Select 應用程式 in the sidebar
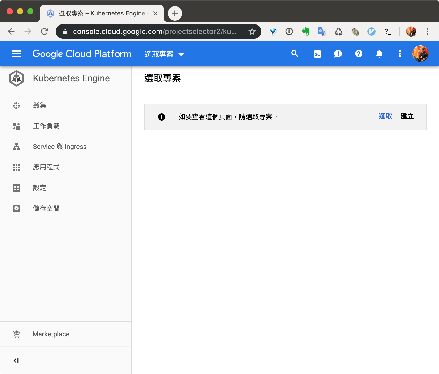This screenshot has width=439, height=374. 66,167
